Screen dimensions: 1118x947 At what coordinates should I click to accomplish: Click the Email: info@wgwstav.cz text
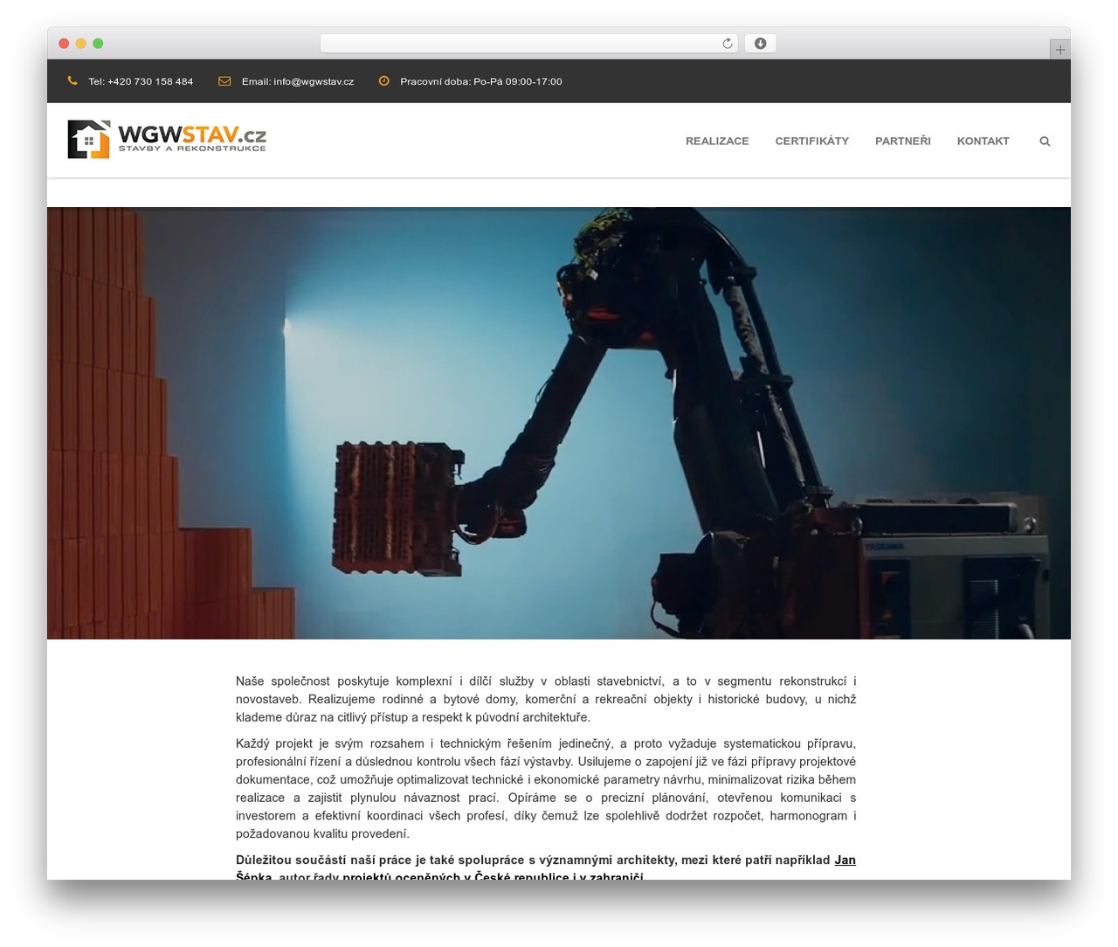(298, 81)
